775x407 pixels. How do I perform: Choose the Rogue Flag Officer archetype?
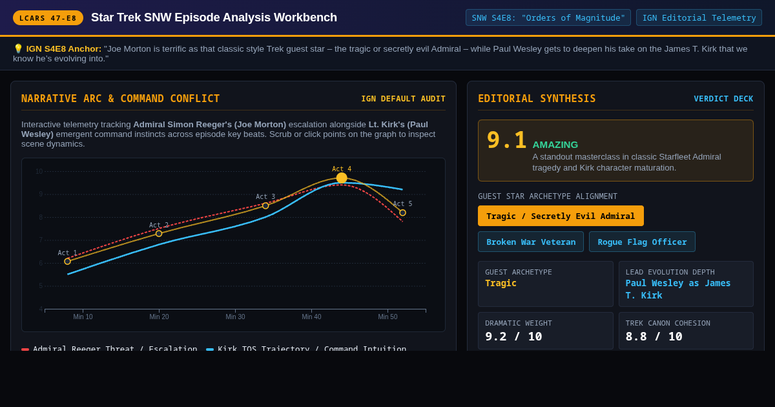click(642, 242)
